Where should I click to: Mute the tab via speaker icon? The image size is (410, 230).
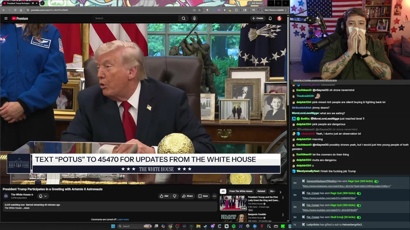tap(33, 3)
